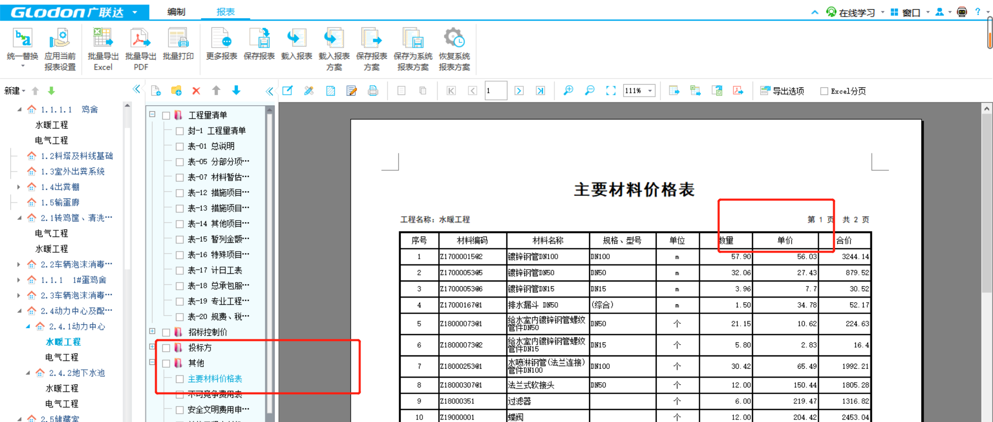The height and width of the screenshot is (422, 993).
Task: Zoom out on the report preview
Action: (590, 90)
